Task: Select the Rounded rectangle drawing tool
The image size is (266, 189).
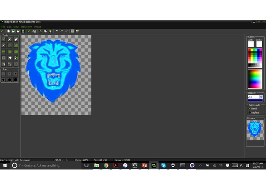Action: point(16,52)
